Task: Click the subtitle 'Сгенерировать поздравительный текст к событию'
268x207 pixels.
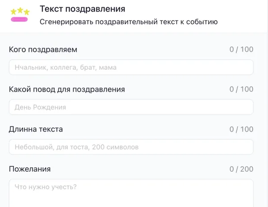Action: point(129,21)
